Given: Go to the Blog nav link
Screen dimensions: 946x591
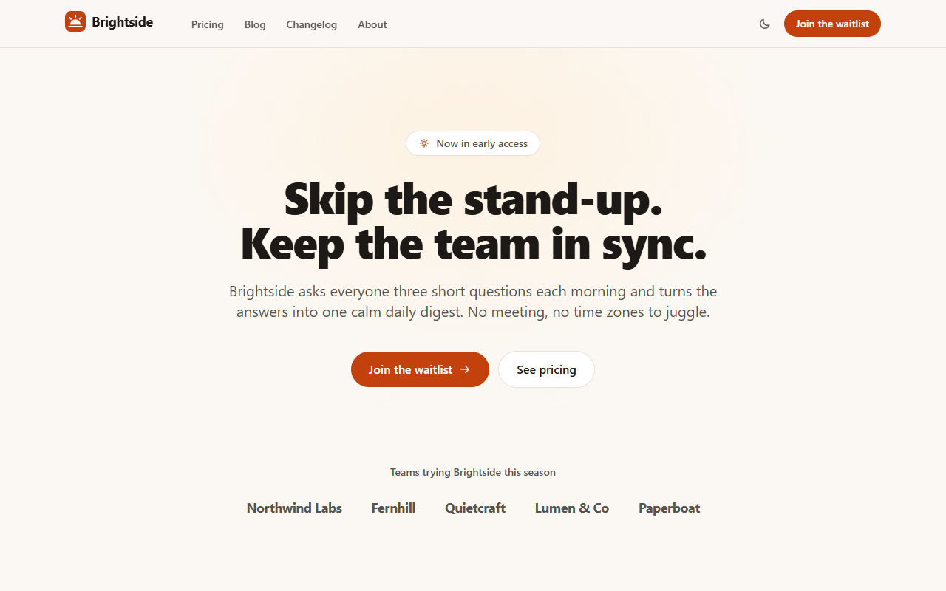Looking at the screenshot, I should 255,24.
